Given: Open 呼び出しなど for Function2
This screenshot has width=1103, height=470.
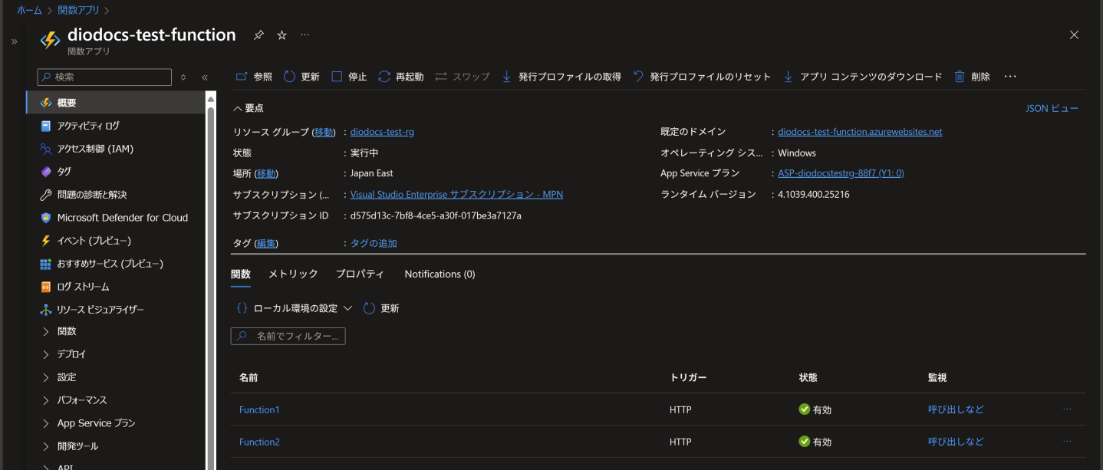Looking at the screenshot, I should tap(956, 442).
